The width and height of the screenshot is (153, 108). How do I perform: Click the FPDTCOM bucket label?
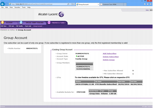point(81,92)
